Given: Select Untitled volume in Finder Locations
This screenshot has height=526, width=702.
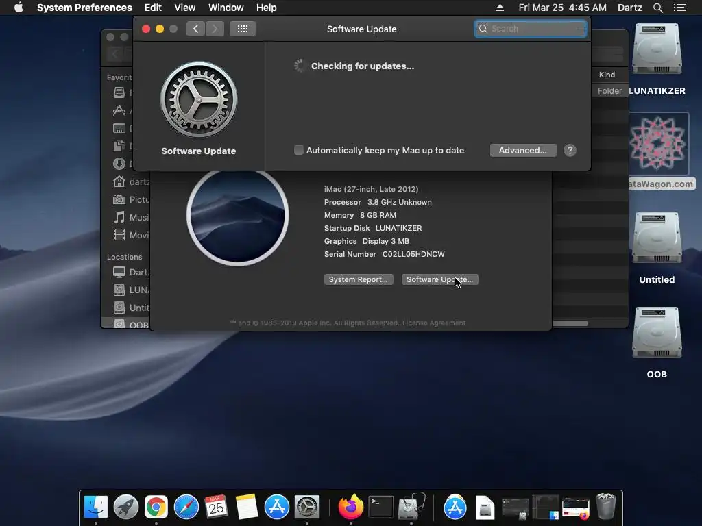Looking at the screenshot, I should coord(131,308).
